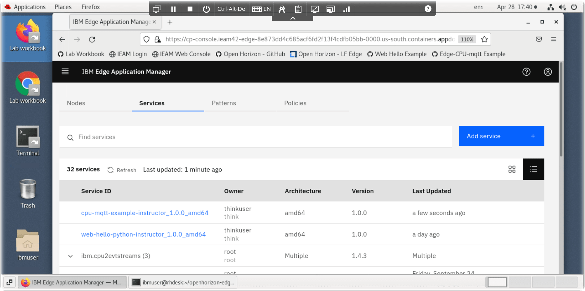Click the remote toolbar help question mark
Viewport: 585px width, 291px height.
coord(428,9)
